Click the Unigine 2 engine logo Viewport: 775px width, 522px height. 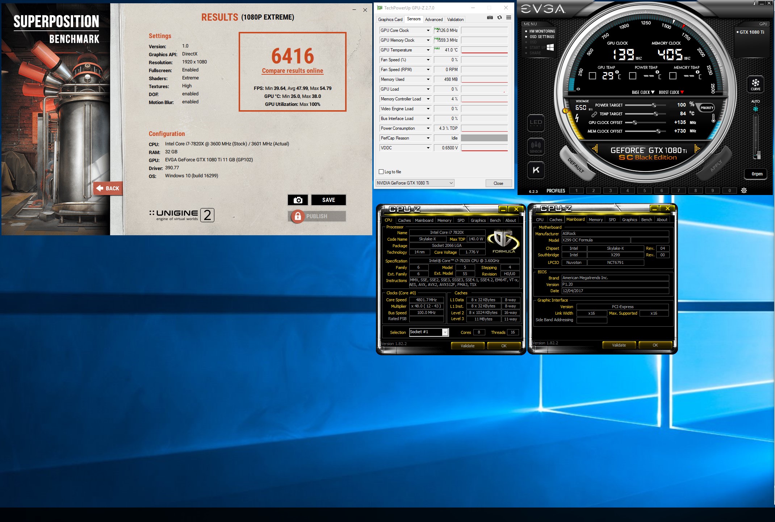tap(181, 215)
